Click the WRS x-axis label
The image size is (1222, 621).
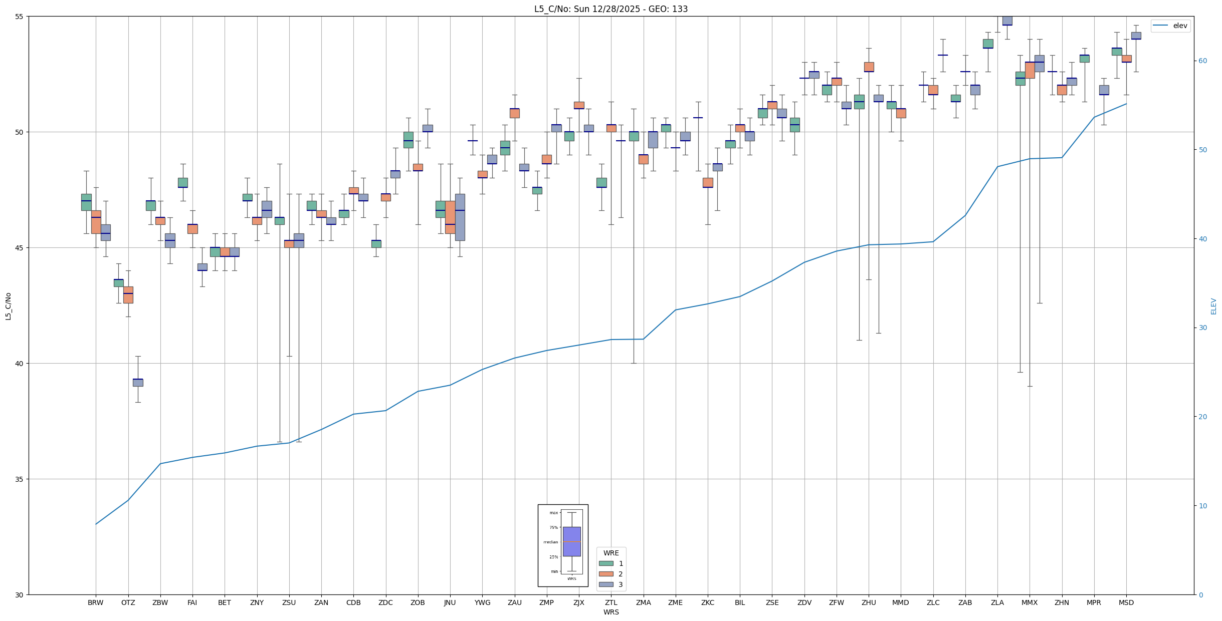point(610,612)
